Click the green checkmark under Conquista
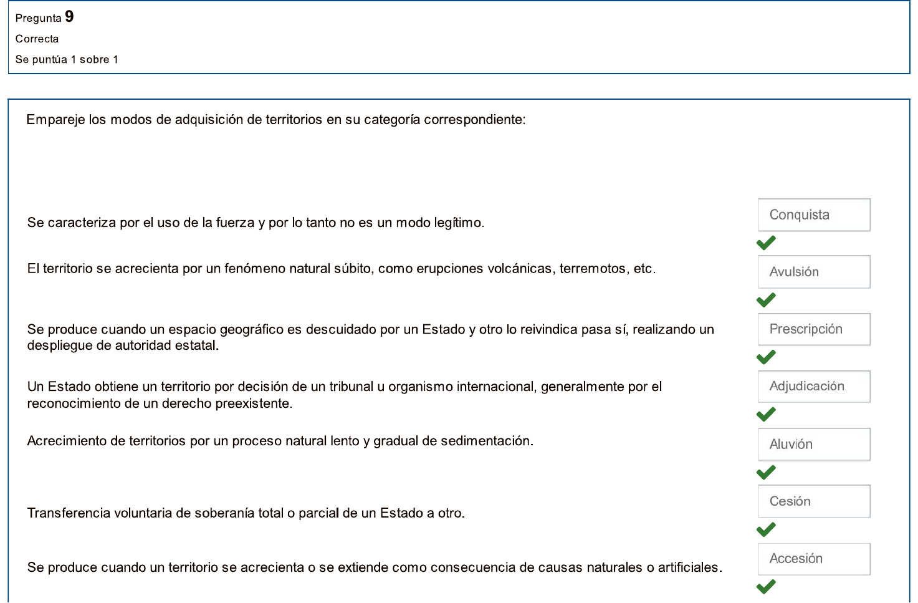Viewport: 918px width, 603px height. click(x=766, y=243)
